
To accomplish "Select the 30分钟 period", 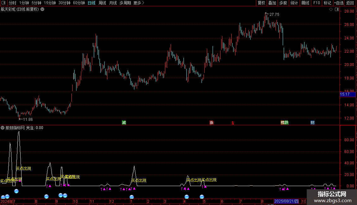I will pos(64,3).
